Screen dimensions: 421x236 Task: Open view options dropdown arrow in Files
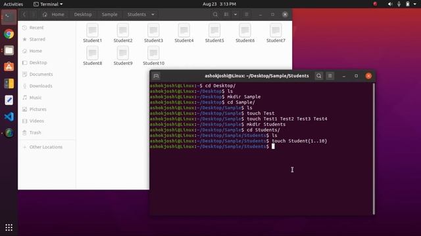(x=235, y=14)
